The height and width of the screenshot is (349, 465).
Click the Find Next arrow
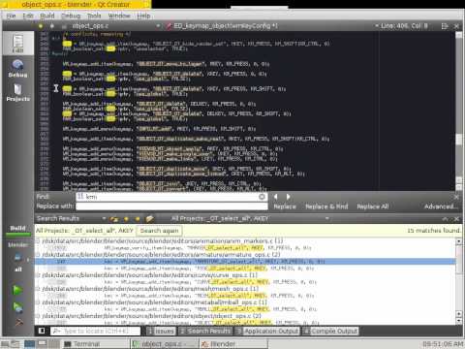288,197
